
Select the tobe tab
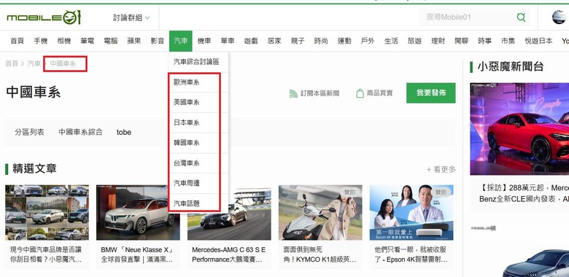(x=124, y=133)
